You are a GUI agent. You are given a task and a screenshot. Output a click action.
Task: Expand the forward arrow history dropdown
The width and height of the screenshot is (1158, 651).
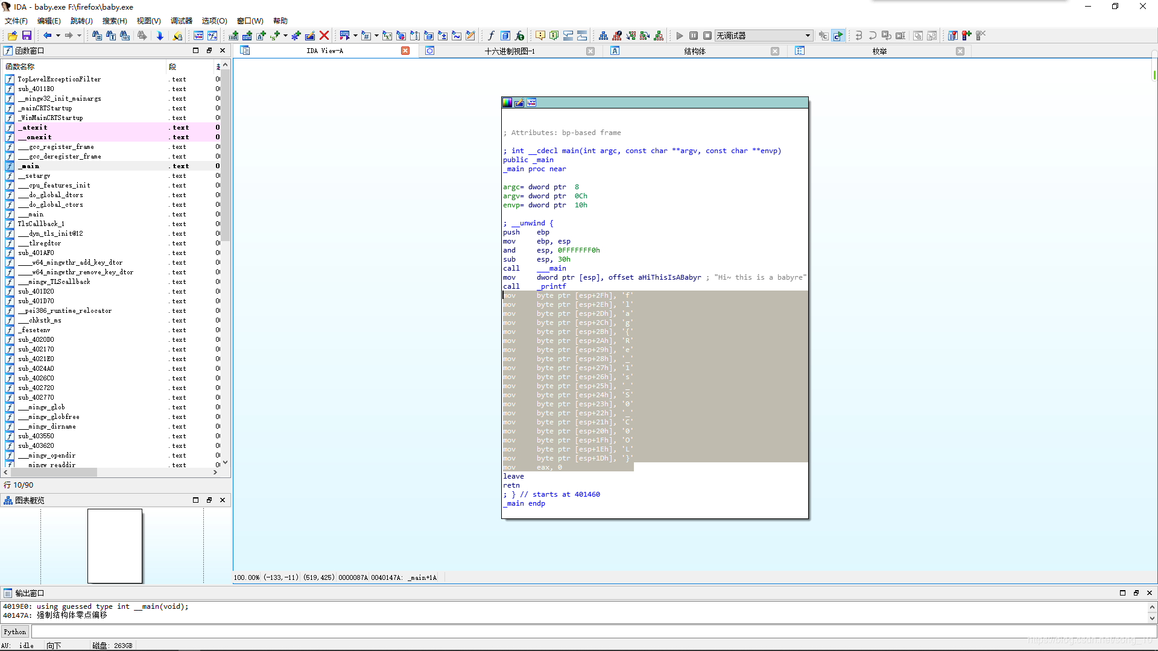coord(79,36)
